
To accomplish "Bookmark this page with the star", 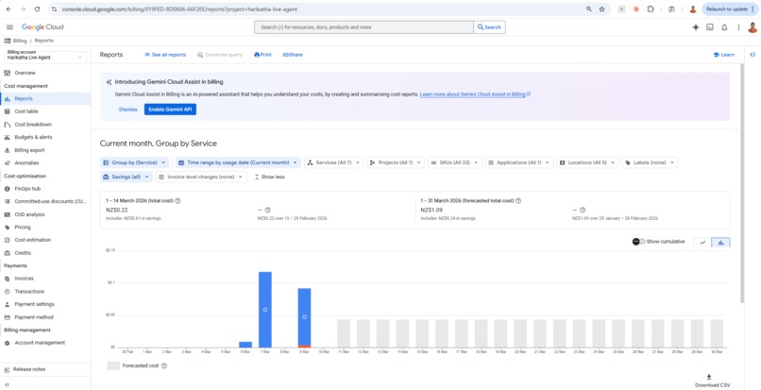I will point(601,8).
